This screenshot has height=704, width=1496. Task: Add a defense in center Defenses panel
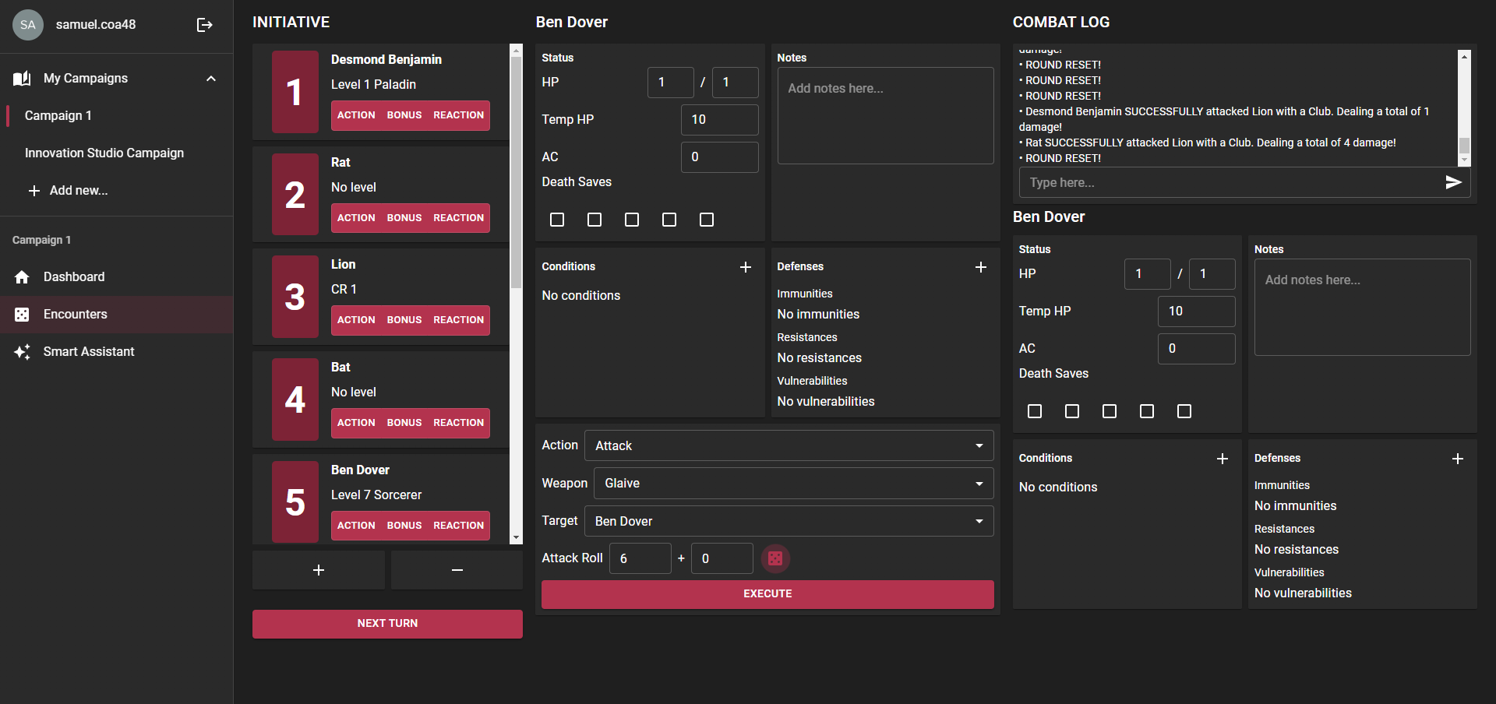pos(981,267)
